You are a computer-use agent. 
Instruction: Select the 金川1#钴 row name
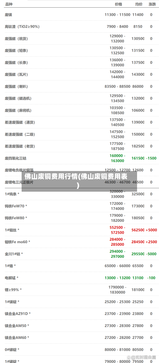[14, 254]
